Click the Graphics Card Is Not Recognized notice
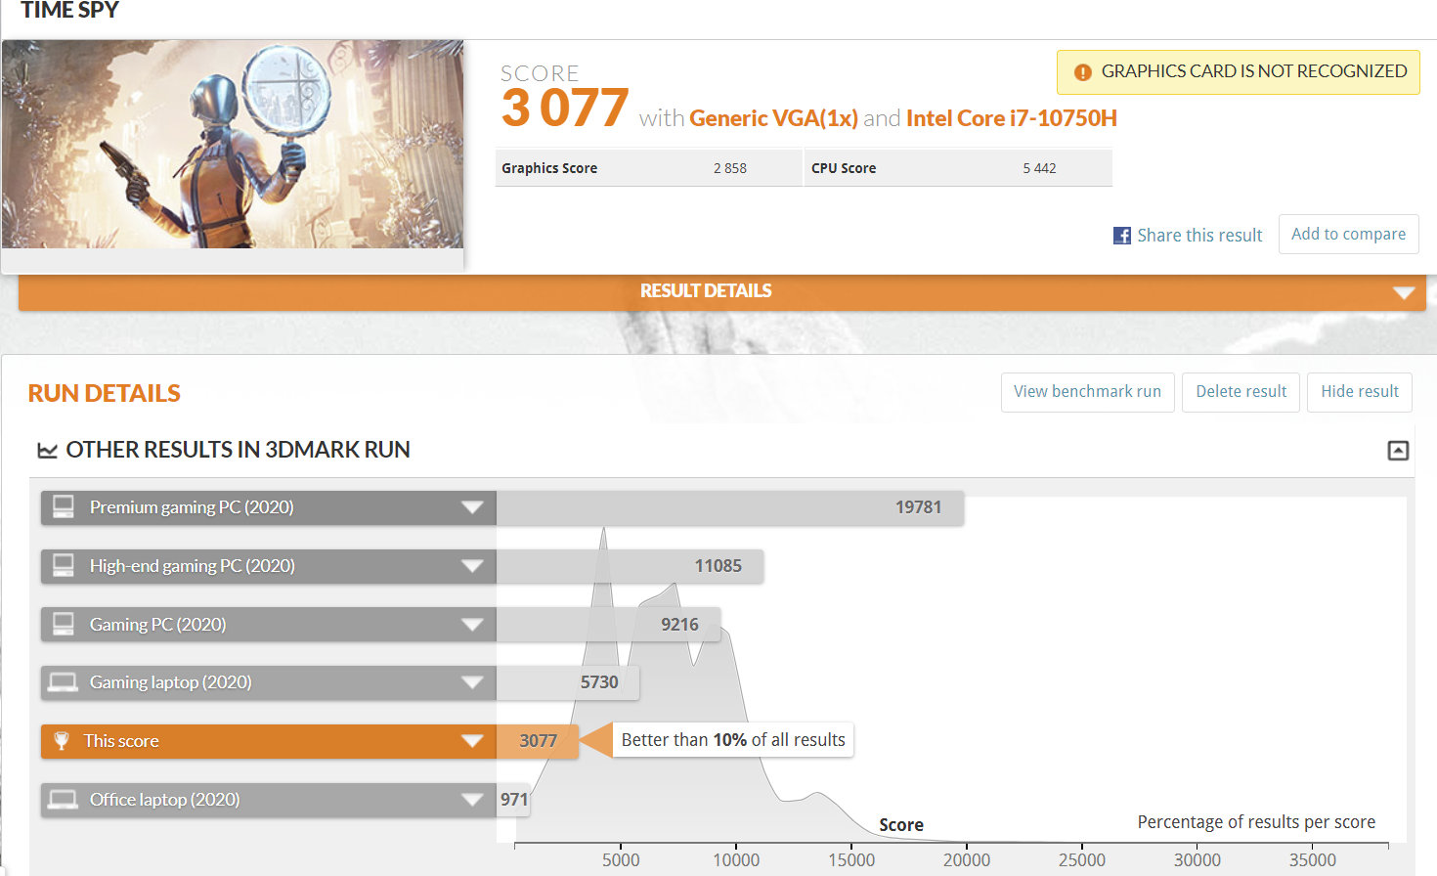The width and height of the screenshot is (1437, 876). point(1238,72)
